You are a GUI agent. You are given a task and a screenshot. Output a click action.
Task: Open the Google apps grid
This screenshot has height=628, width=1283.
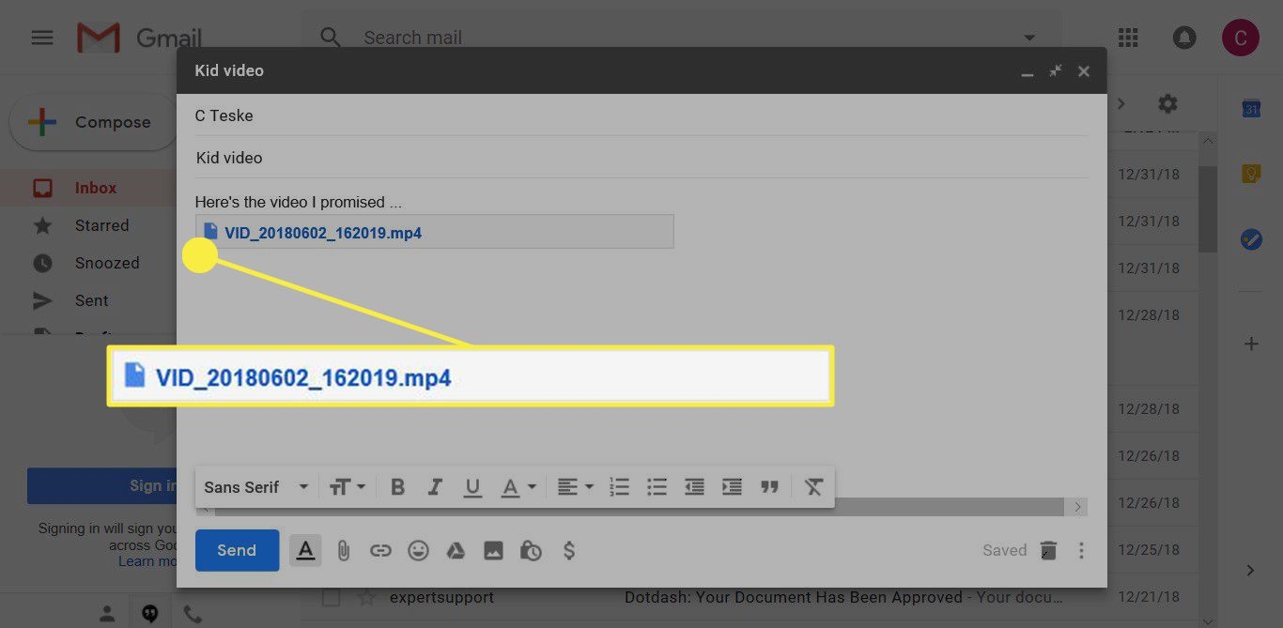[1128, 38]
